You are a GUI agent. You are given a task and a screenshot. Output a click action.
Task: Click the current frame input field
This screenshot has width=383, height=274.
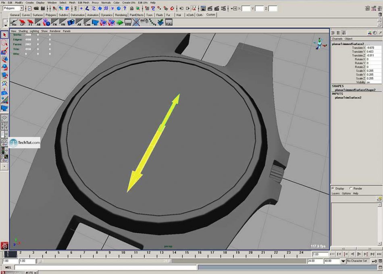click(x=320, y=254)
